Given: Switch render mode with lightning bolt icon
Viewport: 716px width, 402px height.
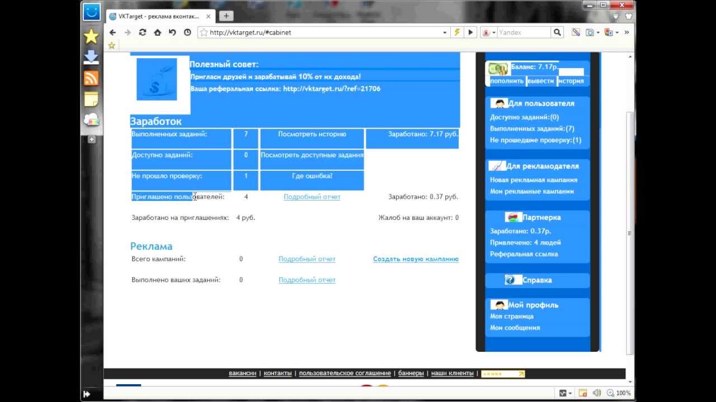Looking at the screenshot, I should (457, 32).
